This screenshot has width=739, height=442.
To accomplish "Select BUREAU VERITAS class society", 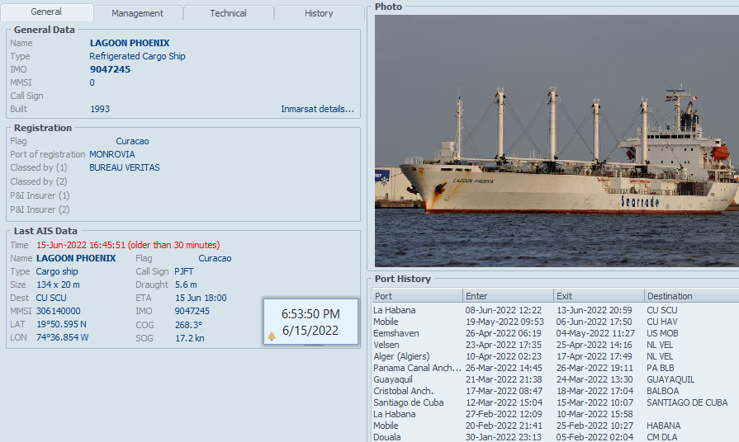I will [125, 167].
